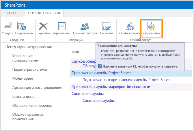The image size is (194, 131).
Task: Click the indented Обнару... proxy link
Action: [x=89, y=66]
